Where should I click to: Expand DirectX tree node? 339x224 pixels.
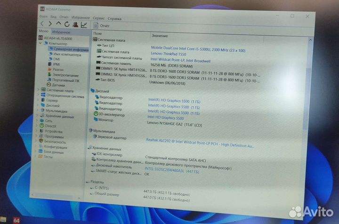[x=37, y=125]
